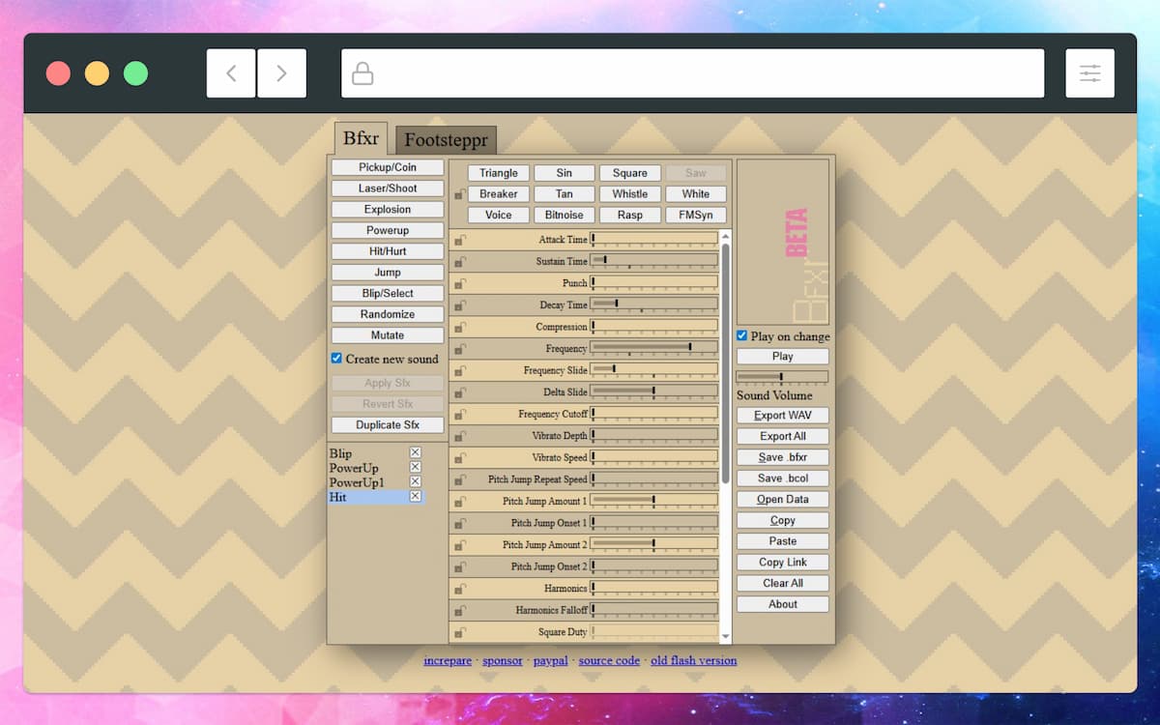The height and width of the screenshot is (725, 1160).
Task: Generate an Explosion sound
Action: [388, 210]
